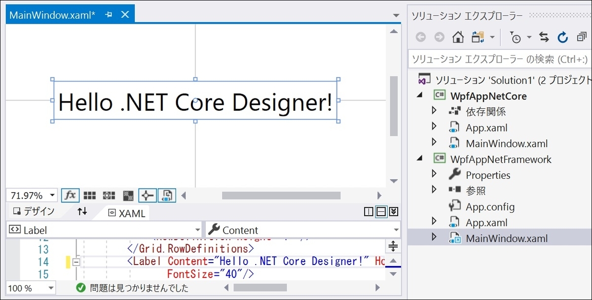Screen dimensions: 592x300
Task: Refresh the Solution Explorer
Action: point(563,37)
